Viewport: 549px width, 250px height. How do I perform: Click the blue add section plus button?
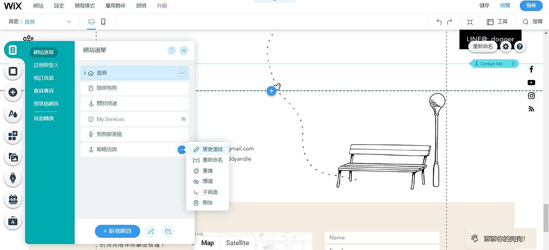(271, 91)
